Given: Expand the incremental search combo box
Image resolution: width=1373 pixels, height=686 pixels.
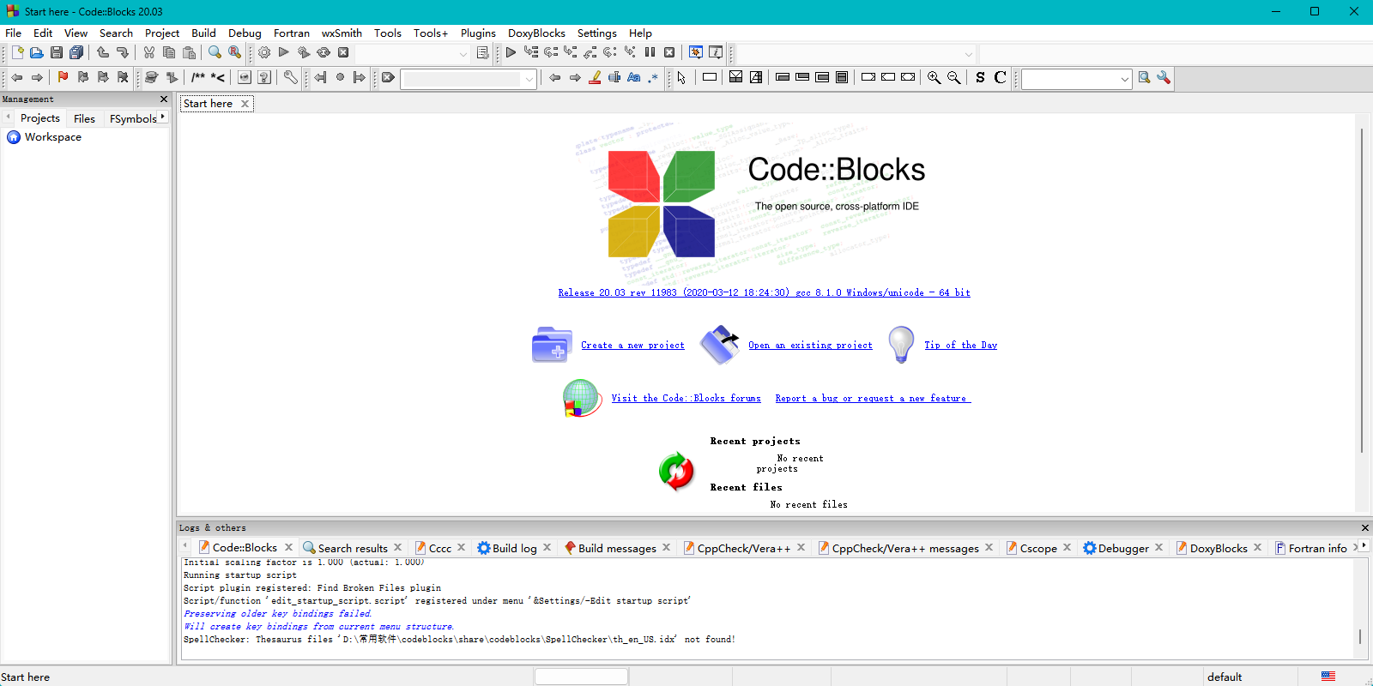Looking at the screenshot, I should tap(529, 79).
